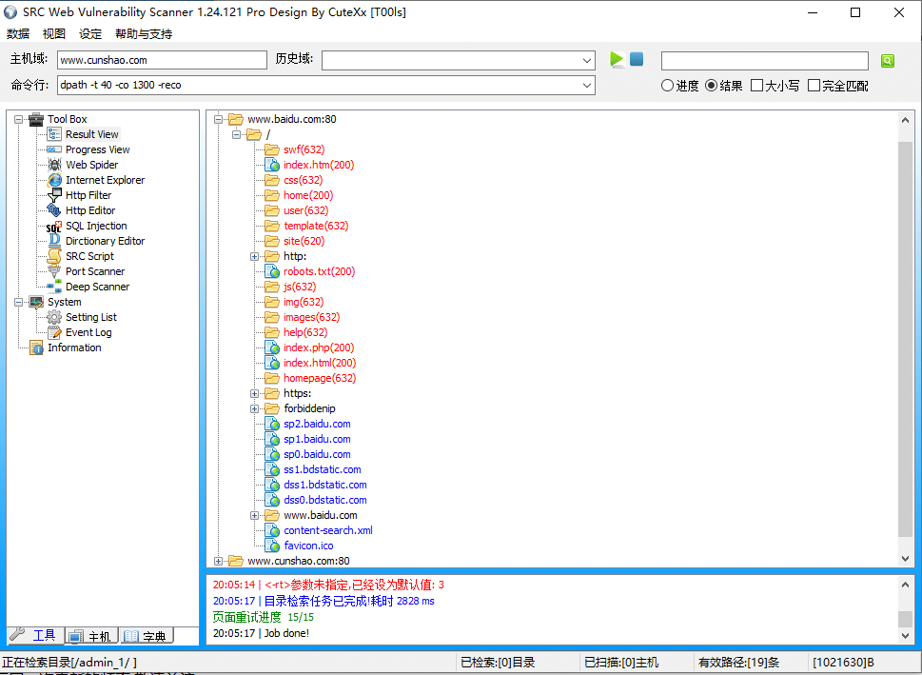922x675 pixels.
Task: Open the 设定 menu
Action: pos(90,34)
